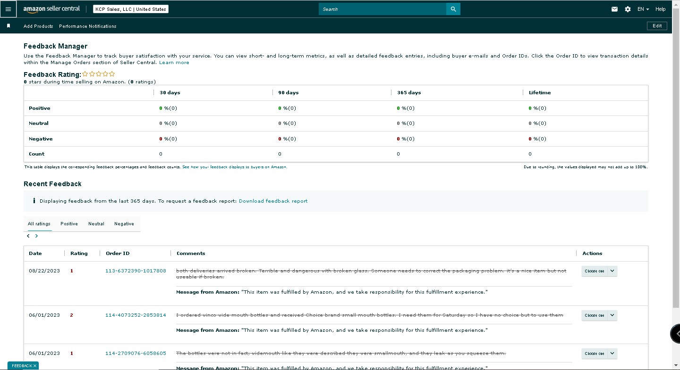Open the EN language dropdown
The width and height of the screenshot is (680, 370).
643,9
